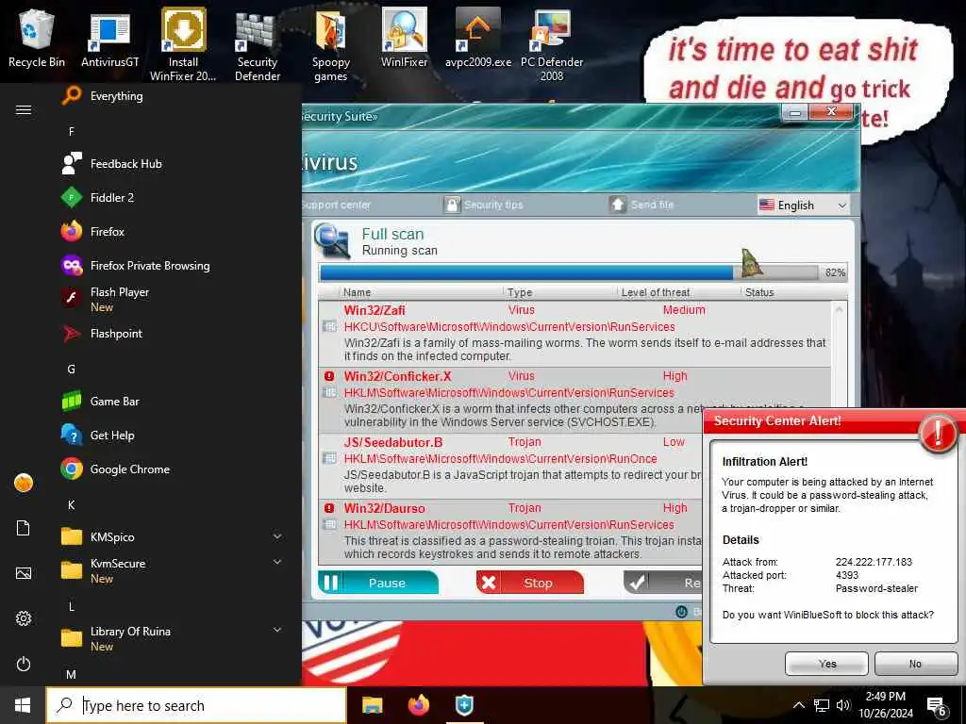Open AntivirusGT desktop shortcut
Screen dimensions: 966x724
109,38
